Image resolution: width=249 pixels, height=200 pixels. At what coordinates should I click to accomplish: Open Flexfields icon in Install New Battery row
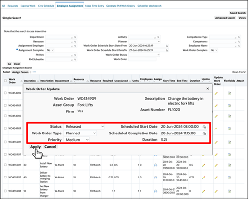pos(229,165)
